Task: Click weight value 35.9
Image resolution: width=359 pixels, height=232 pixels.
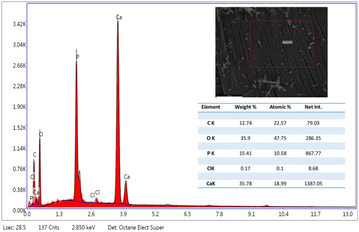Action: (245, 138)
